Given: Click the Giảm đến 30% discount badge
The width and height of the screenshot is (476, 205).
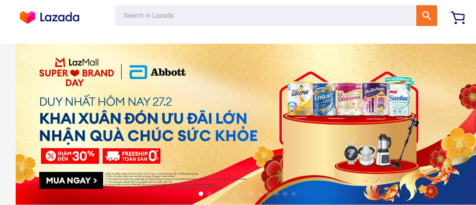Looking at the screenshot, I should coord(70,156).
